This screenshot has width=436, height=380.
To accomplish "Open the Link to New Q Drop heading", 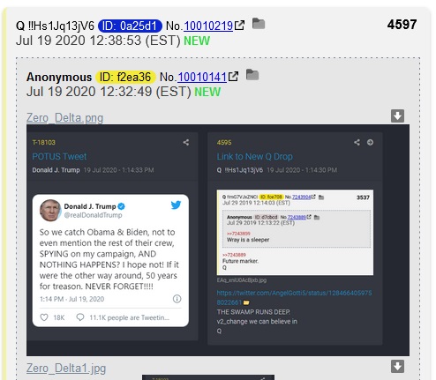I will (255, 156).
